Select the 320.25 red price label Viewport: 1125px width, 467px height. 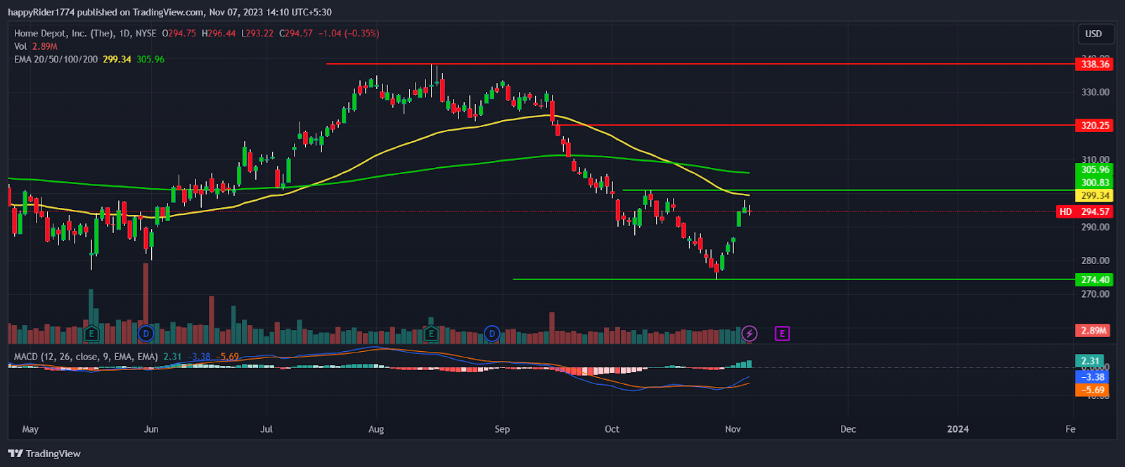pyautogui.click(x=1095, y=126)
